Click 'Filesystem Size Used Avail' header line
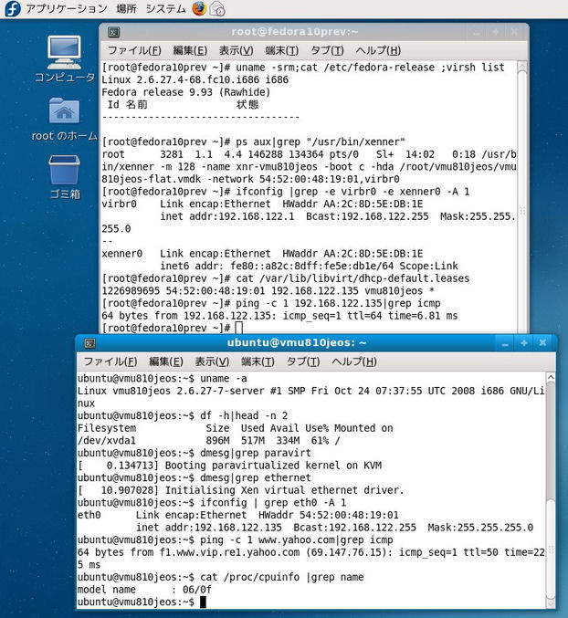The width and height of the screenshot is (568, 618). point(236,428)
